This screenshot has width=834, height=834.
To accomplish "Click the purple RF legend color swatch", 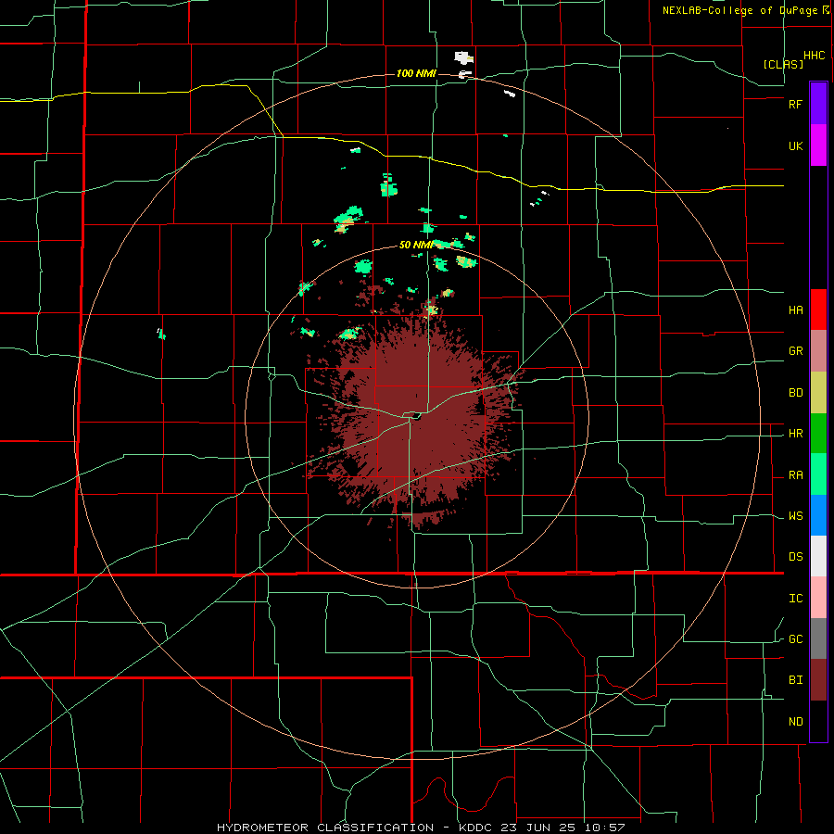I will (x=818, y=104).
